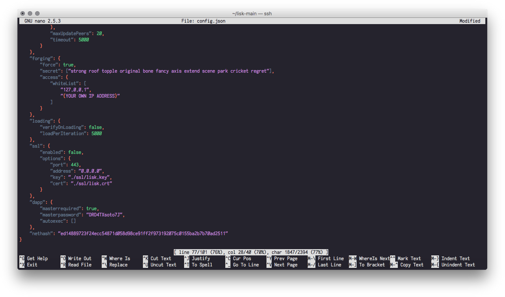This screenshot has width=505, height=297.
Task: Click the Next Page shortcut label
Action: click(x=286, y=265)
